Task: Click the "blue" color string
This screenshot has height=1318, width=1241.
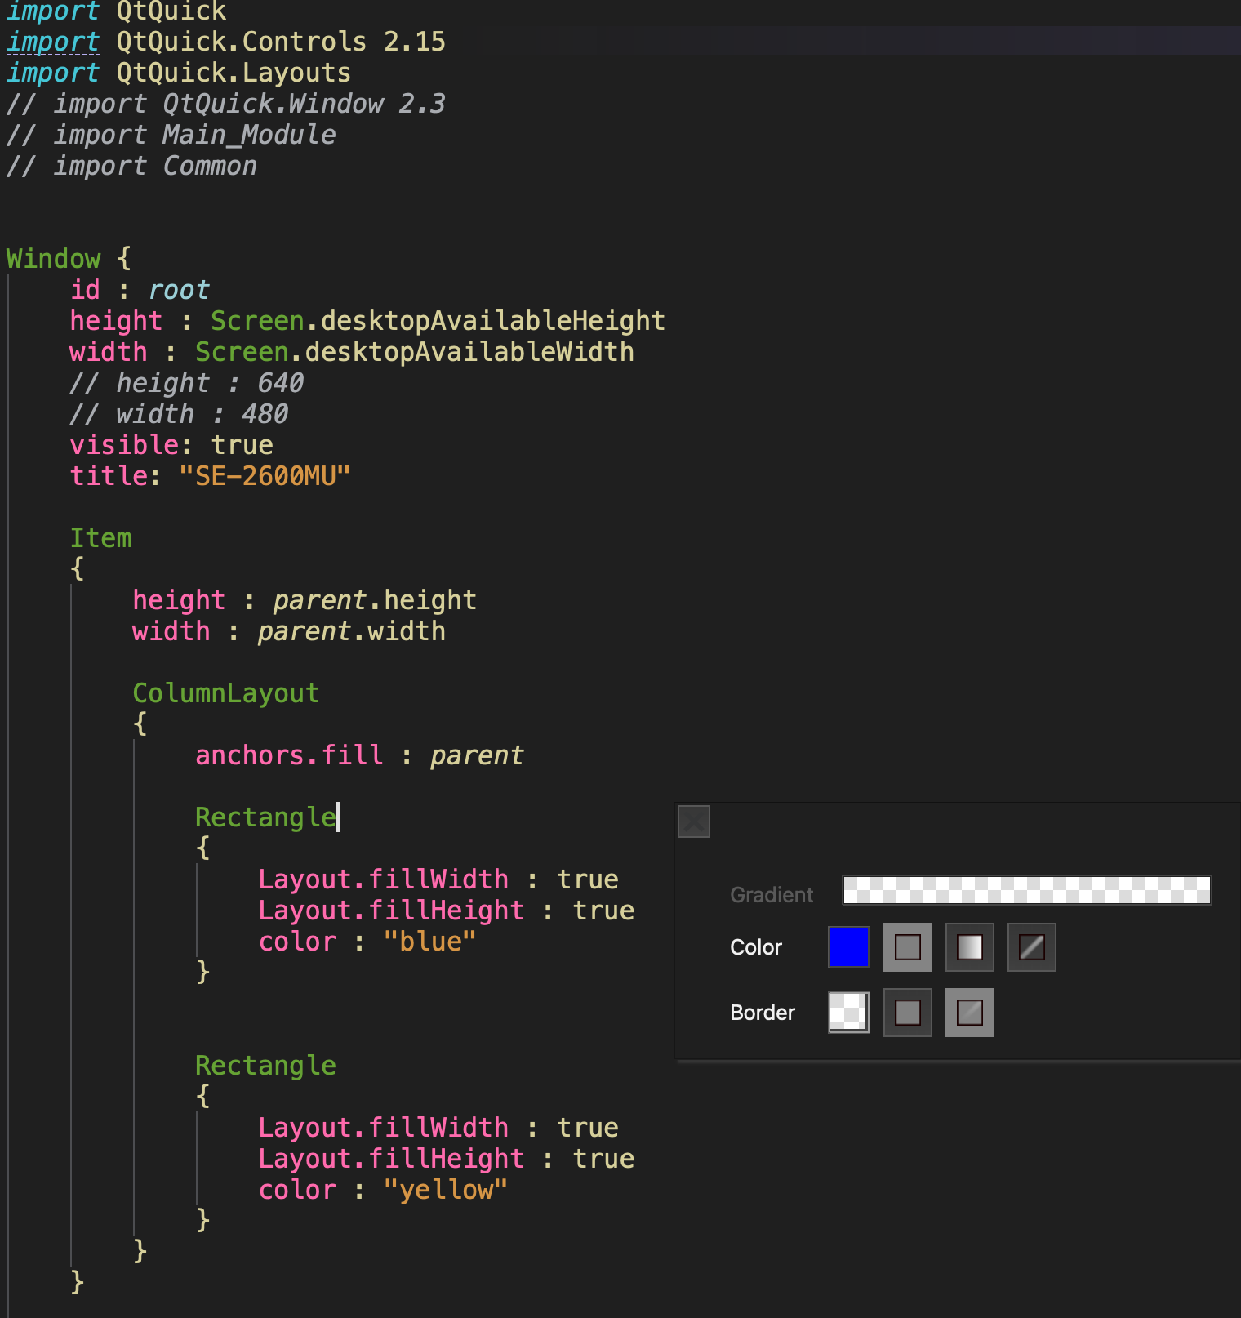Action: pos(429,942)
